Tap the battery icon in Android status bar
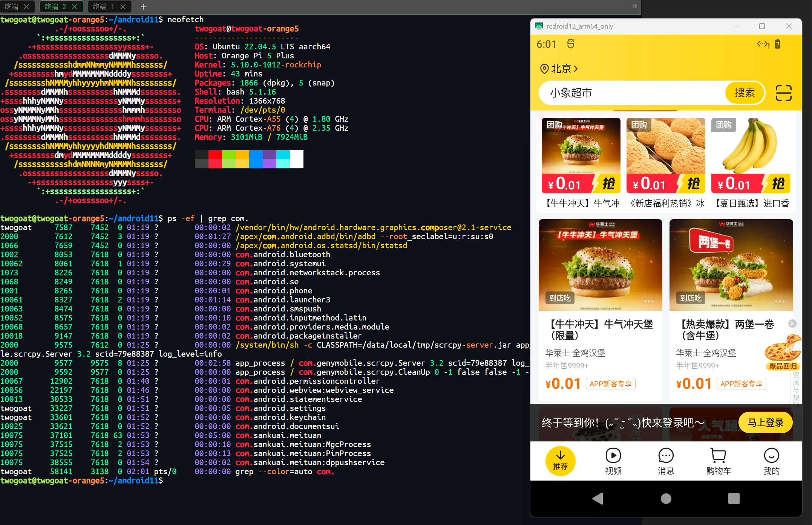 pyautogui.click(x=777, y=44)
